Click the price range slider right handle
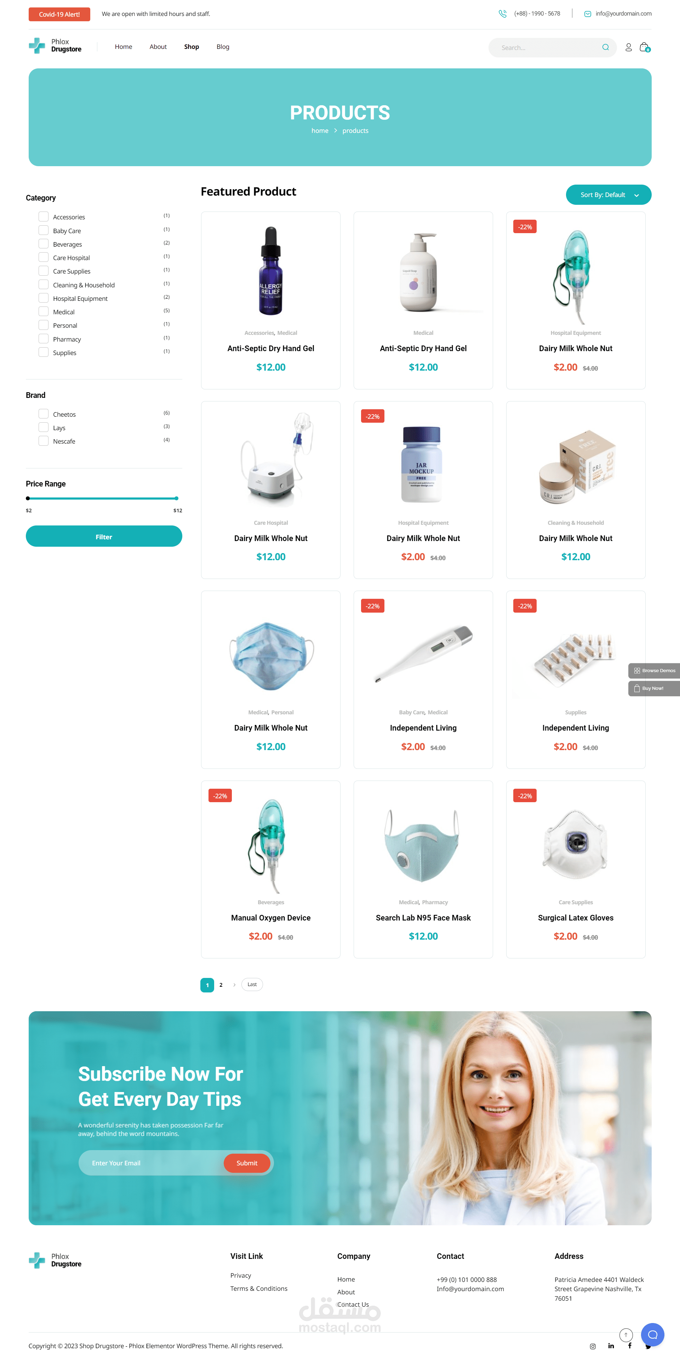This screenshot has width=680, height=1362. click(x=177, y=498)
